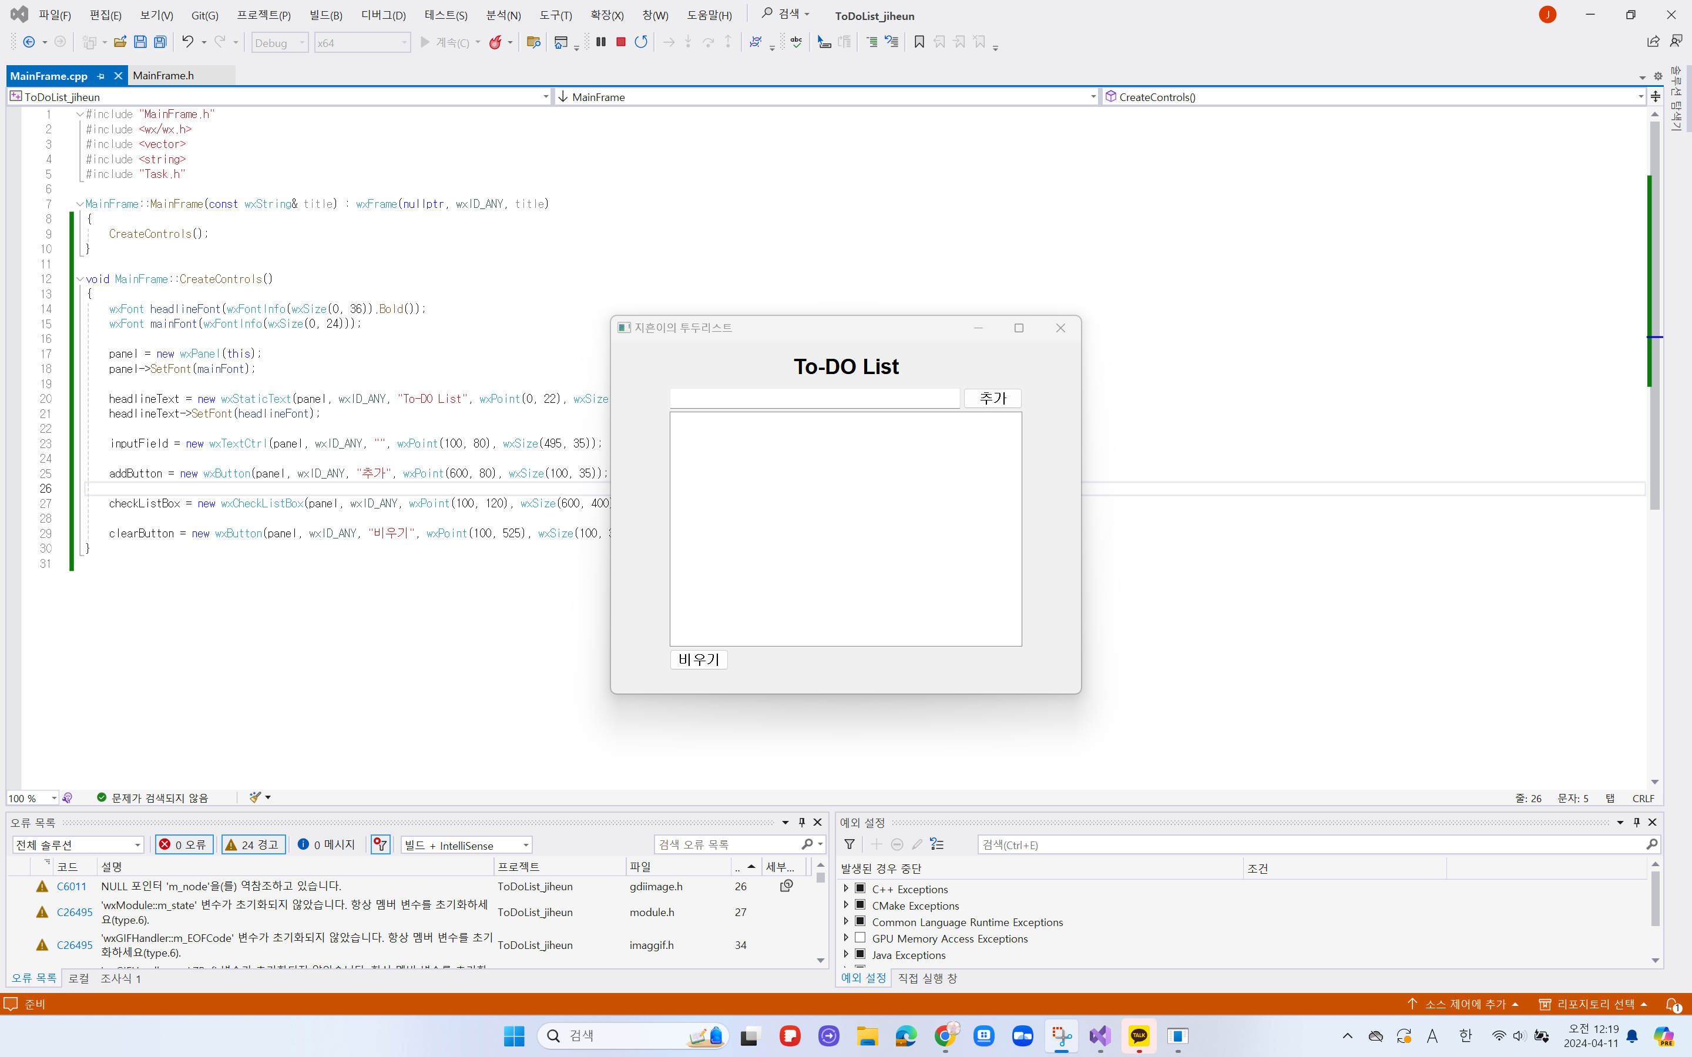
Task: Stop debugging with the red square icon
Action: pos(620,42)
